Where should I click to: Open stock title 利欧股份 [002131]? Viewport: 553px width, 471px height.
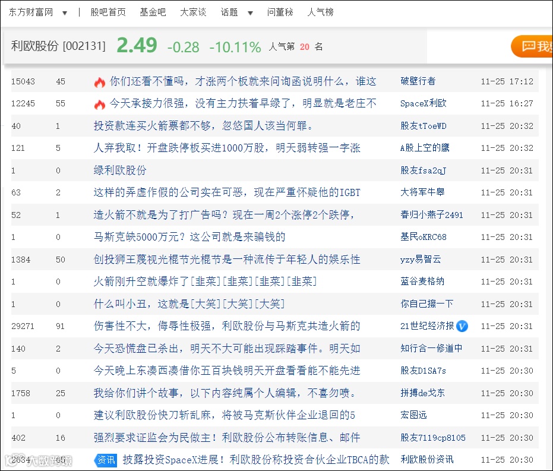click(58, 46)
